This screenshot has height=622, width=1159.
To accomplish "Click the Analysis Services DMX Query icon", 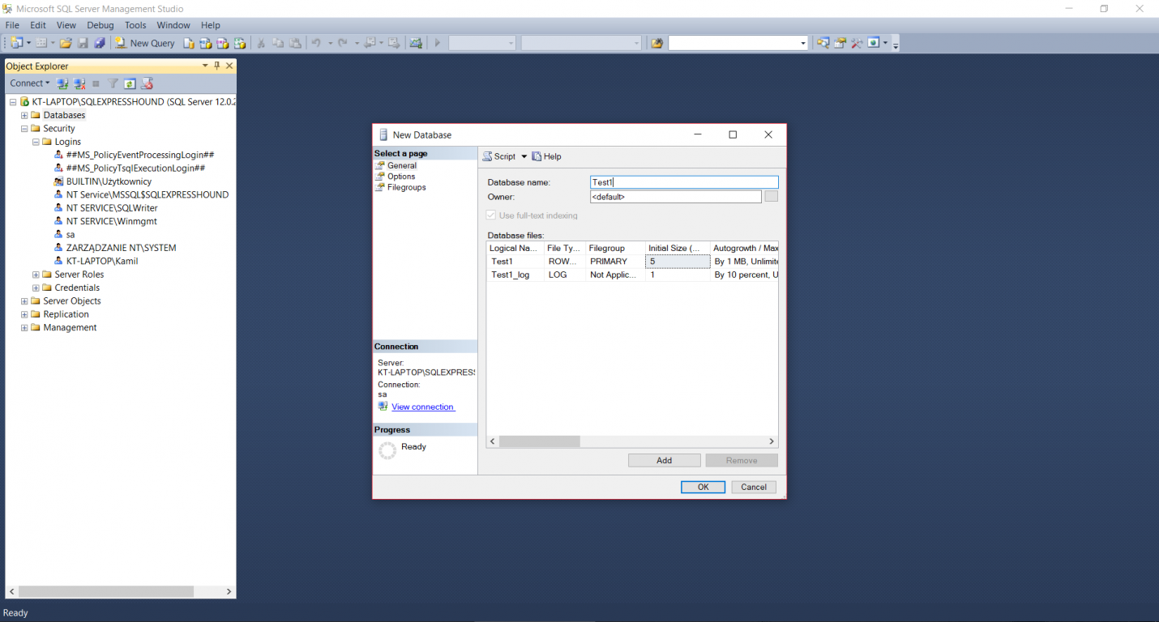I will [x=223, y=43].
